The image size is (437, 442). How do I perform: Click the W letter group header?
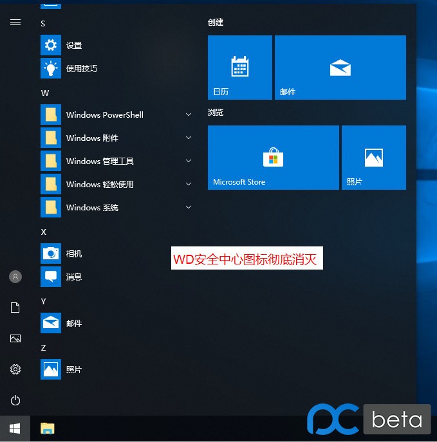tap(45, 93)
